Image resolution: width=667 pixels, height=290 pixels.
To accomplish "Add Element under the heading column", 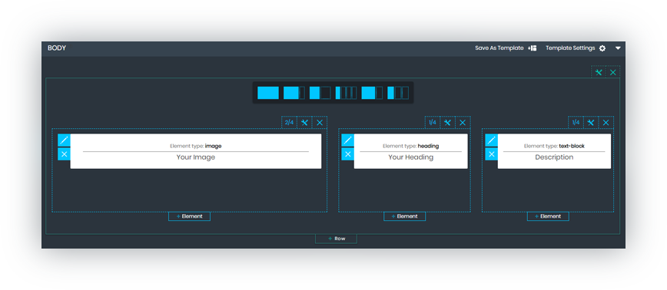I will [404, 216].
